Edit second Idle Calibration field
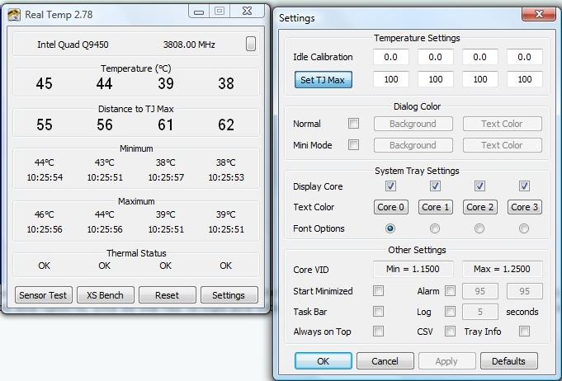This screenshot has width=562, height=381. [x=436, y=57]
